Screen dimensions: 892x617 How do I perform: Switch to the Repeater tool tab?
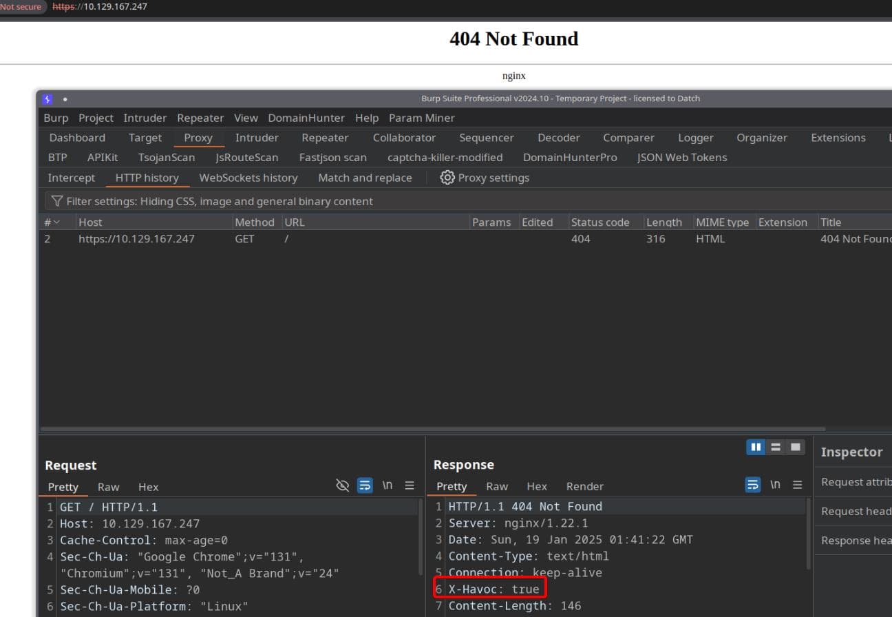pyautogui.click(x=325, y=138)
